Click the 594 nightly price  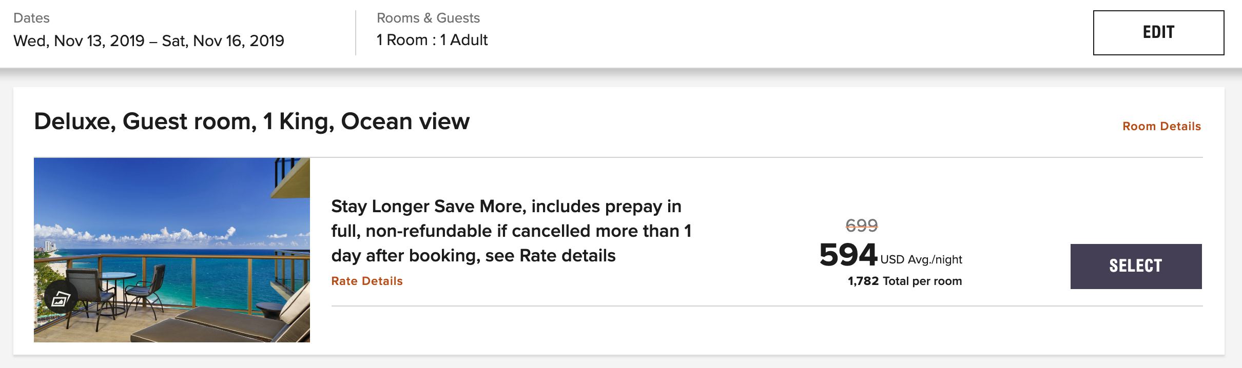tap(848, 255)
